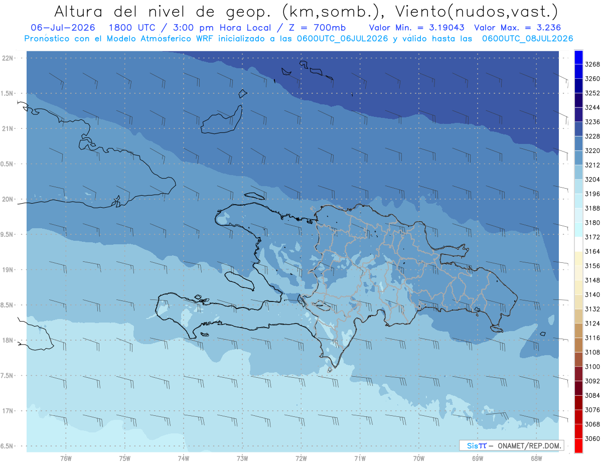Click the "6.5N" latitude axis label
This screenshot has width=602, height=465.
[8, 446]
